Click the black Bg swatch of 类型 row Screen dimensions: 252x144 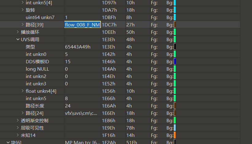175,47
